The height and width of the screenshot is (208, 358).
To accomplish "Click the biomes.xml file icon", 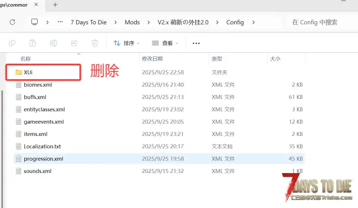I will pyautogui.click(x=18, y=85).
